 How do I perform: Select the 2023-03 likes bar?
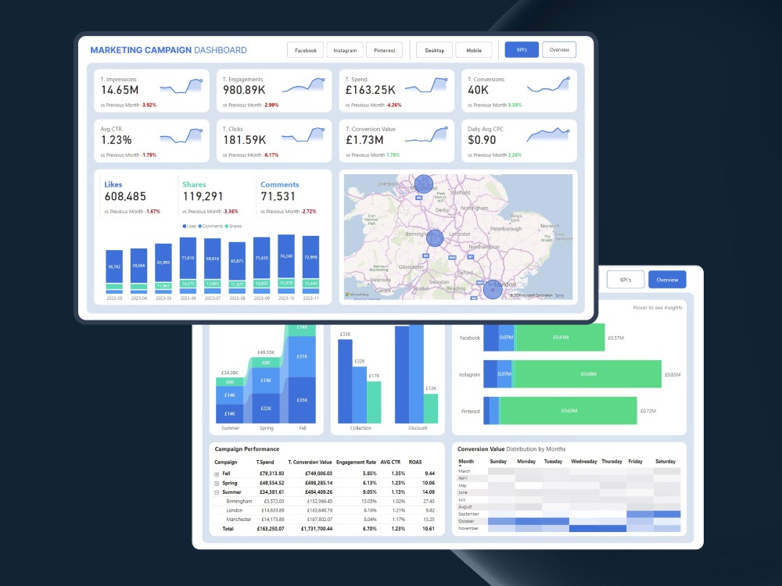114,266
